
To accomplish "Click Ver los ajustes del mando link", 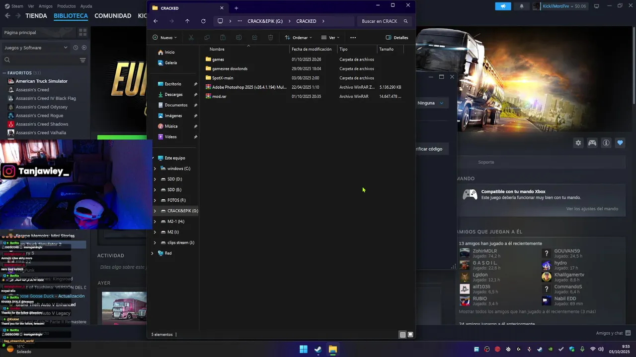I will point(592,209).
